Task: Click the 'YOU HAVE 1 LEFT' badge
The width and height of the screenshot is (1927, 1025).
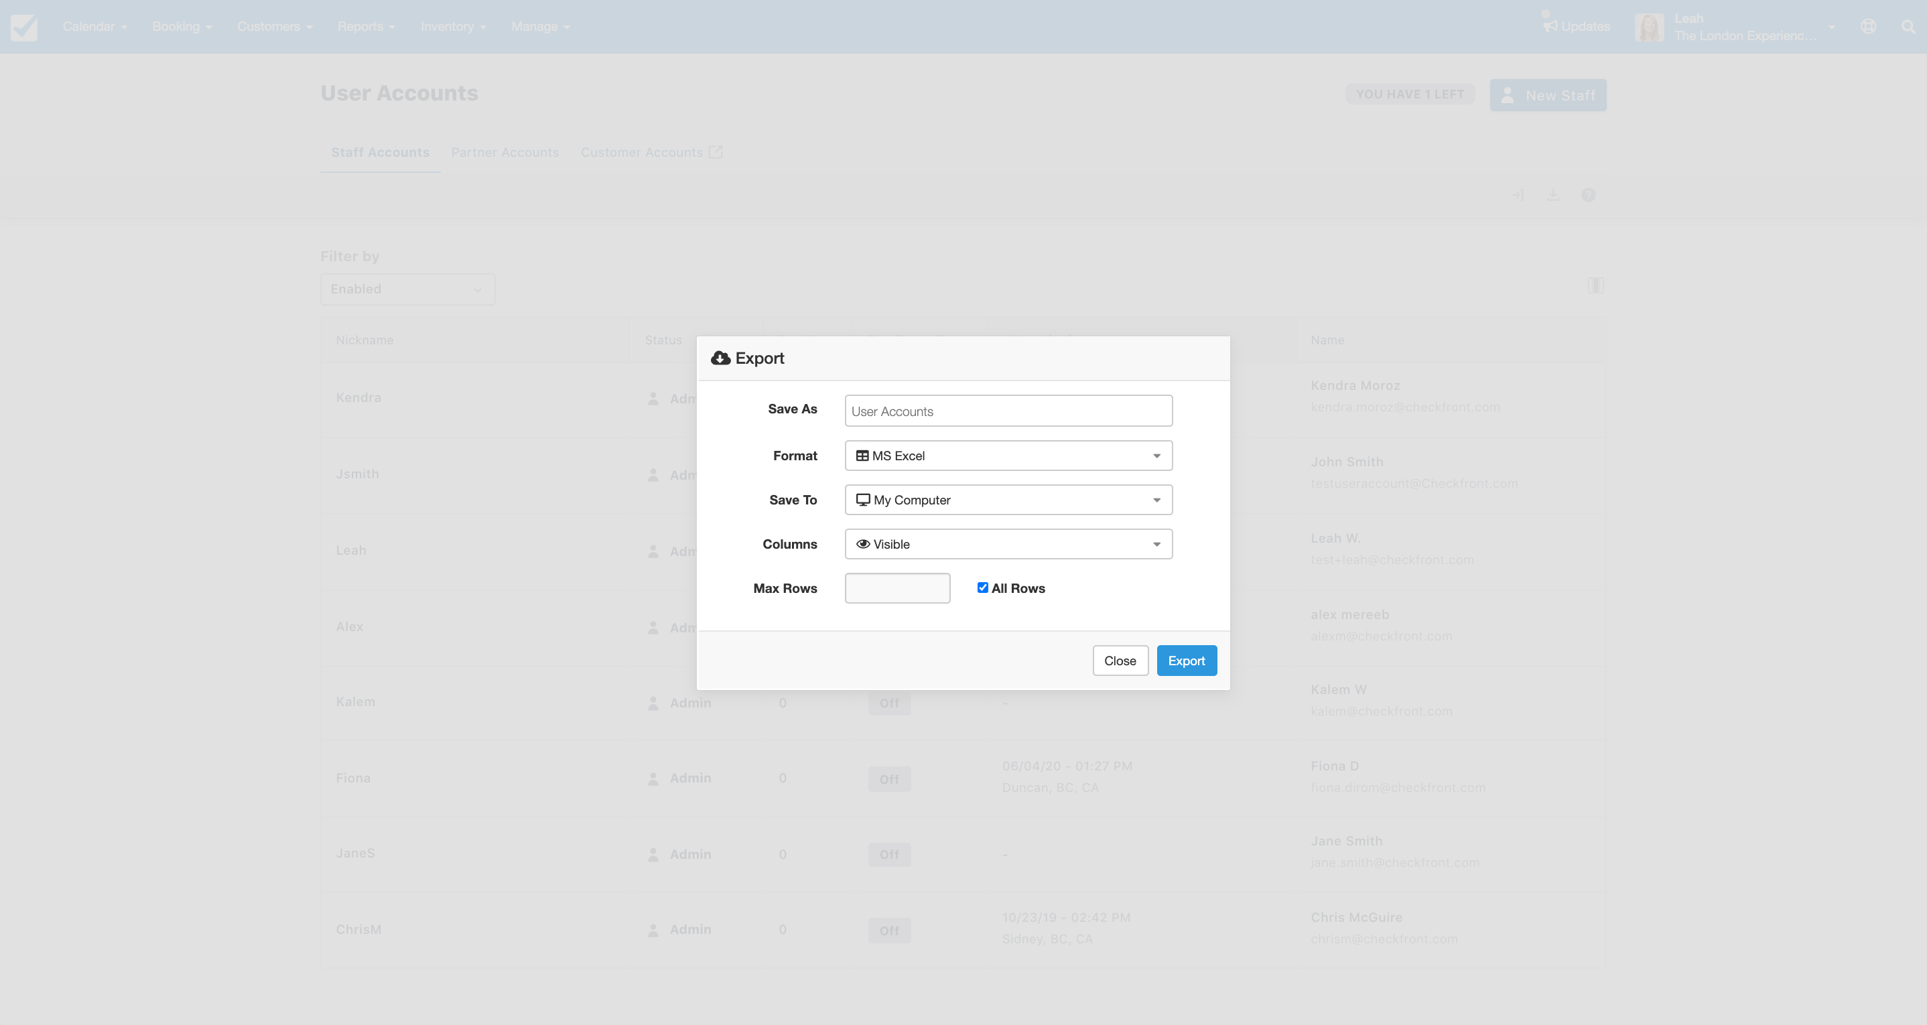Action: [x=1410, y=94]
